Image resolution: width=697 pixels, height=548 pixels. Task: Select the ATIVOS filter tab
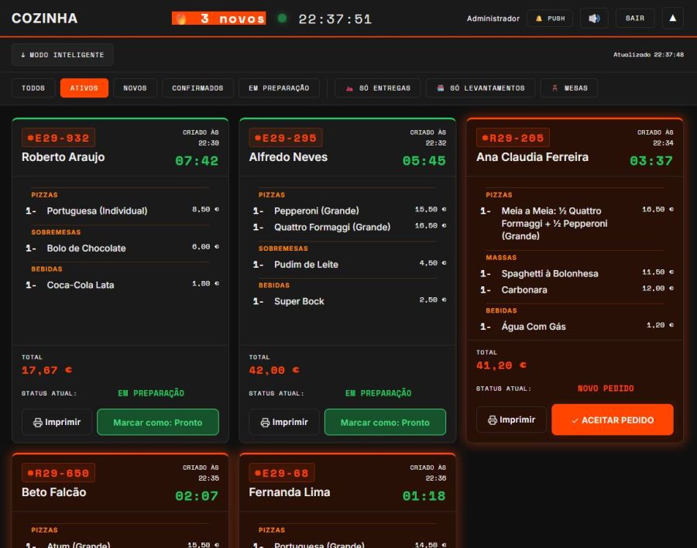point(84,88)
